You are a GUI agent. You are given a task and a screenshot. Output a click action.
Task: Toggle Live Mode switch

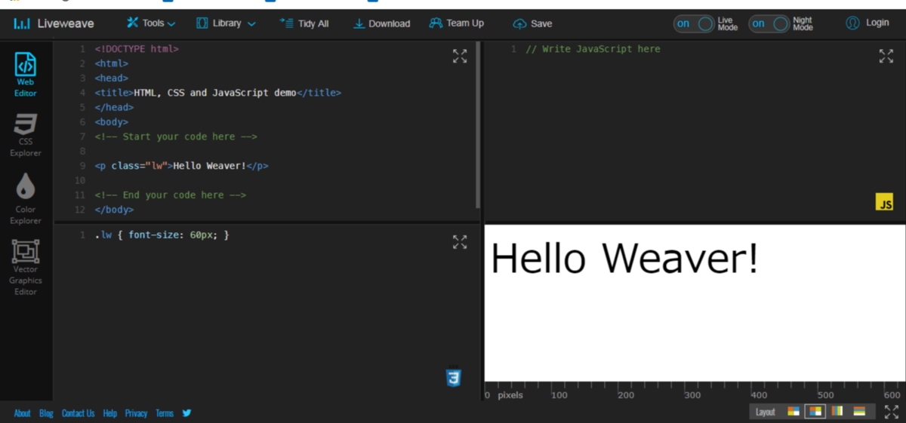[x=694, y=23]
